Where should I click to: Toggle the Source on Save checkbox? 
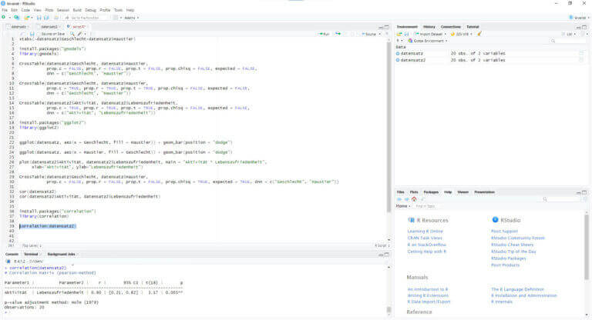(x=39, y=34)
